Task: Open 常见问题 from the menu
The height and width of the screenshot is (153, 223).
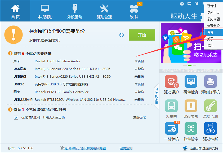Action: tap(213, 19)
